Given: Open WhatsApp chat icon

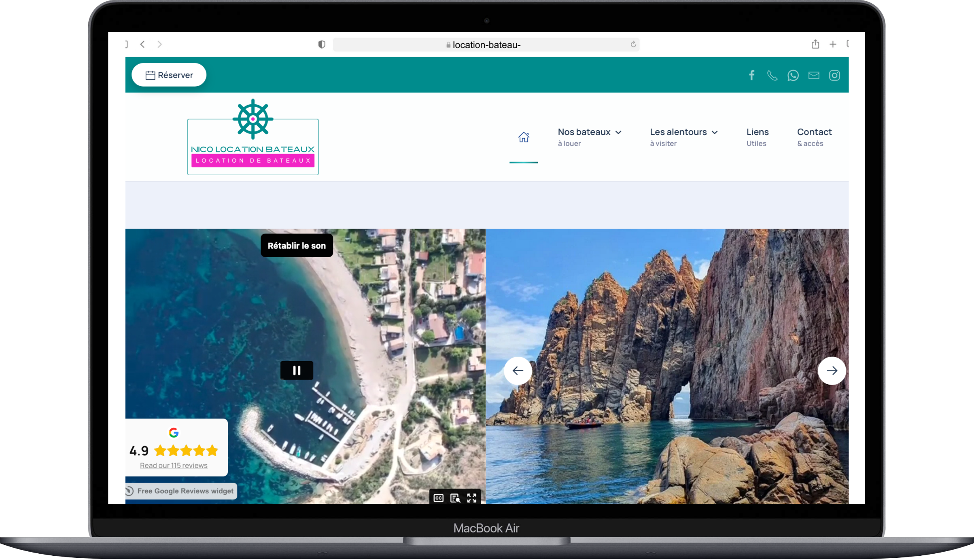Looking at the screenshot, I should point(793,75).
